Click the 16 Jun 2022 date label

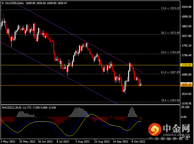click(x=45, y=142)
